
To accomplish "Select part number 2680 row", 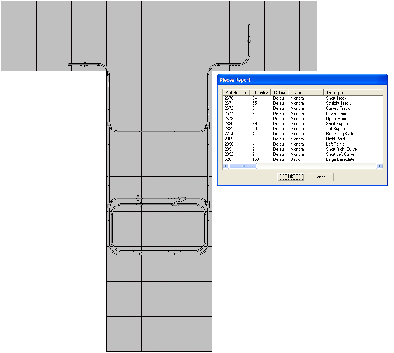I will pos(303,124).
